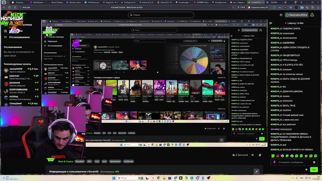Focus the Отправить сообщение chat input
Screen dimensions: 322x181
click(x=294, y=162)
